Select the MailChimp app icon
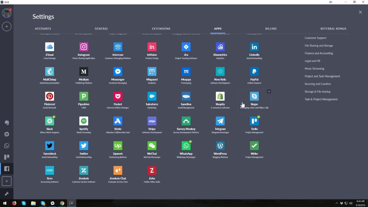 [x=49, y=72]
